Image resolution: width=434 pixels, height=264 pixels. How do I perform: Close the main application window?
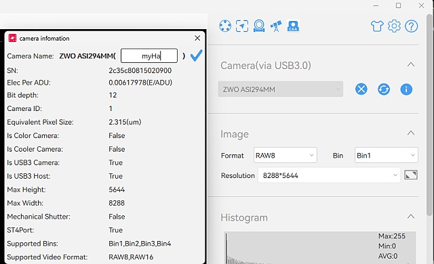[x=421, y=5]
